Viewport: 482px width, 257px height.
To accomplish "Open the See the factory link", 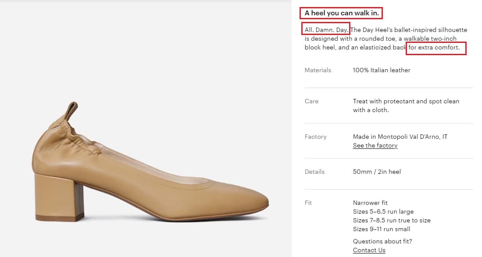I will (375, 145).
